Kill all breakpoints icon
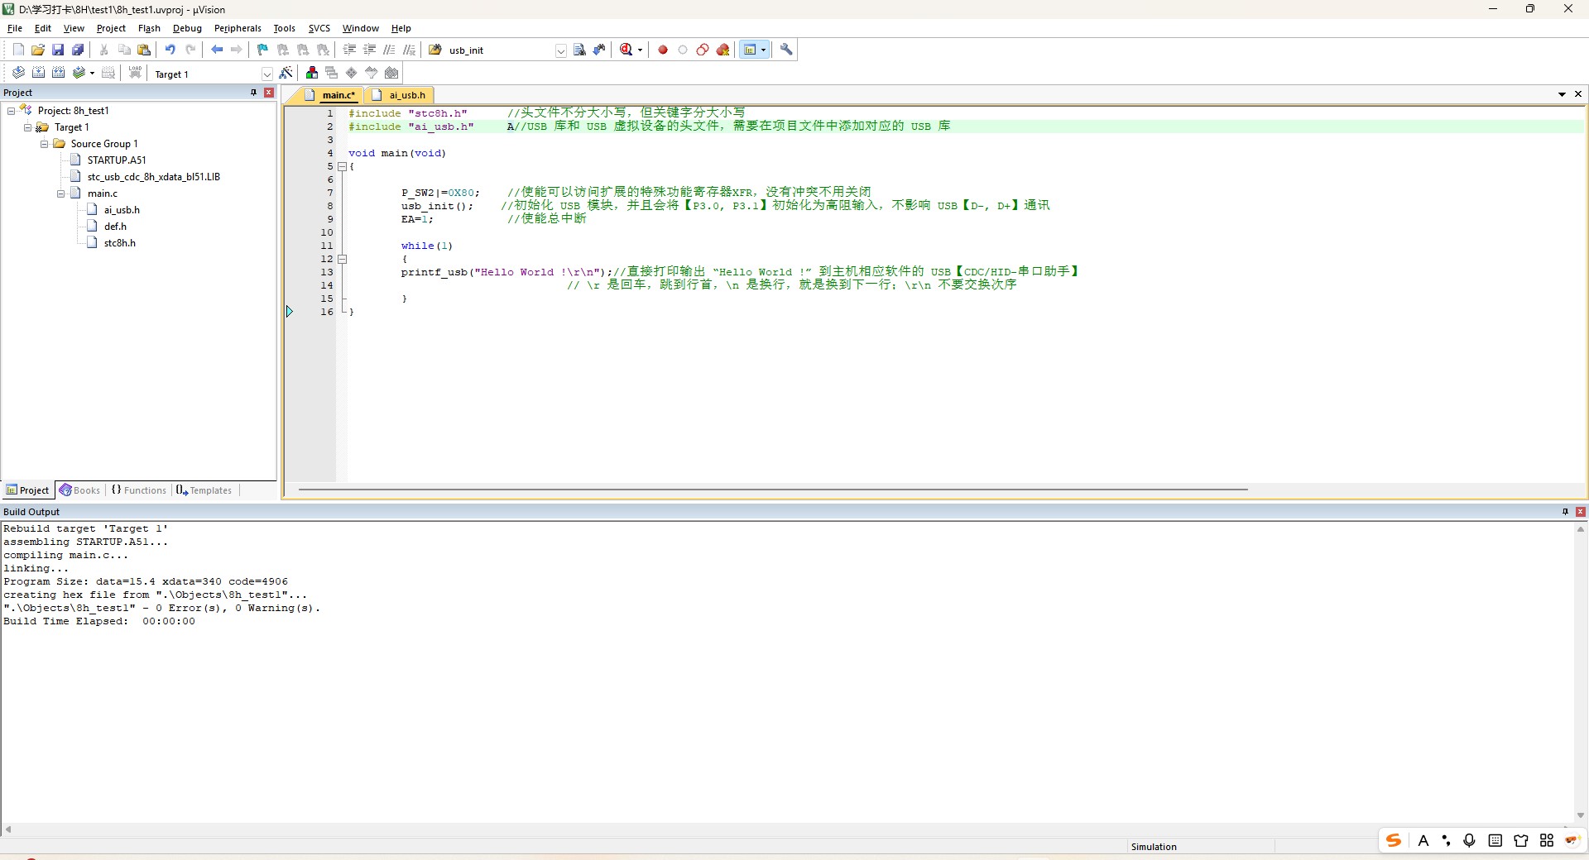 pyautogui.click(x=722, y=50)
